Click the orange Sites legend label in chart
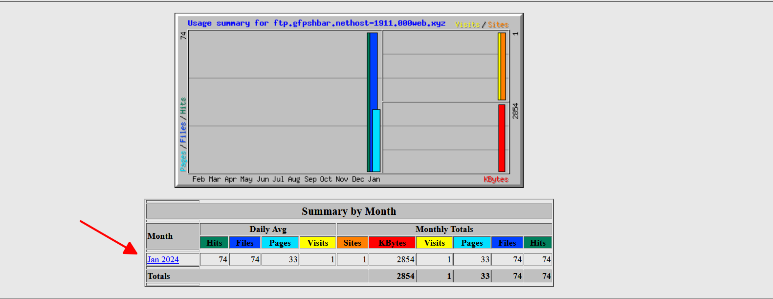Viewport: 773px width, 299px height. click(x=498, y=24)
